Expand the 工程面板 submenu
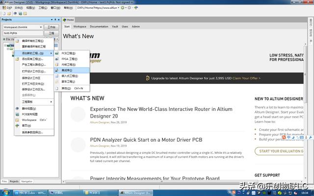Viewport: 314px width, 196px height. (x=34, y=102)
